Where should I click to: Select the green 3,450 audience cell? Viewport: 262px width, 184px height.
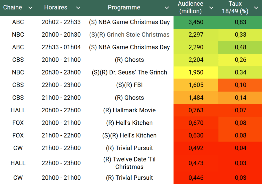196,22
